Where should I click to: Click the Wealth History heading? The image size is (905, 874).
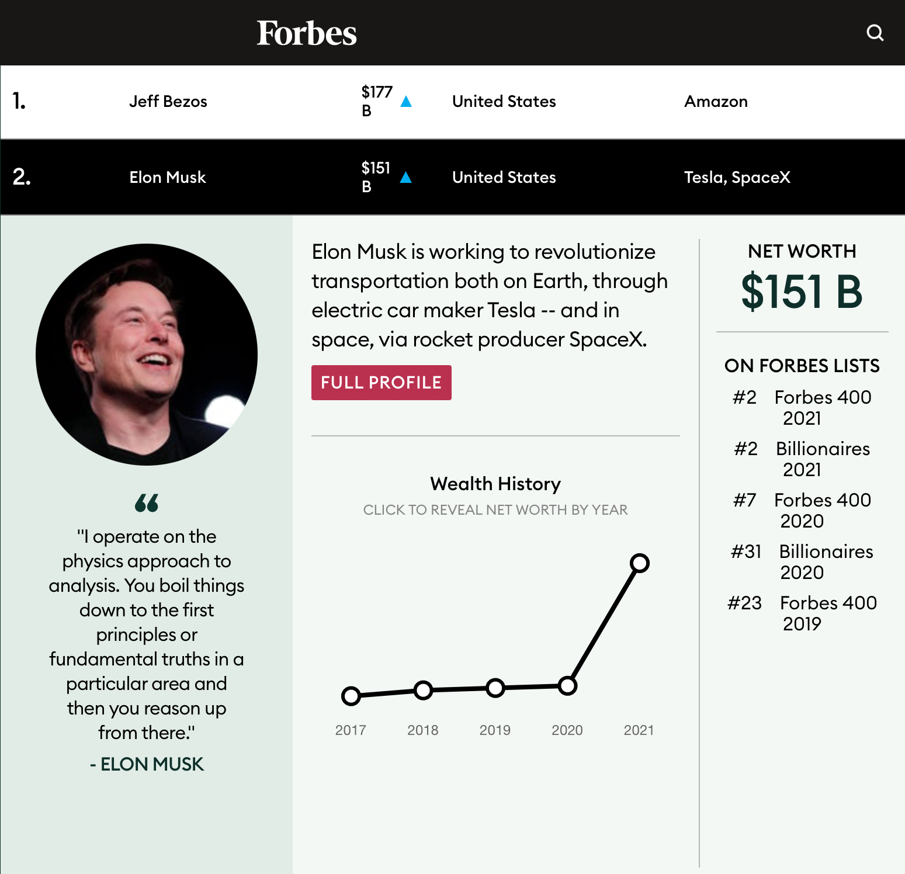pos(495,484)
